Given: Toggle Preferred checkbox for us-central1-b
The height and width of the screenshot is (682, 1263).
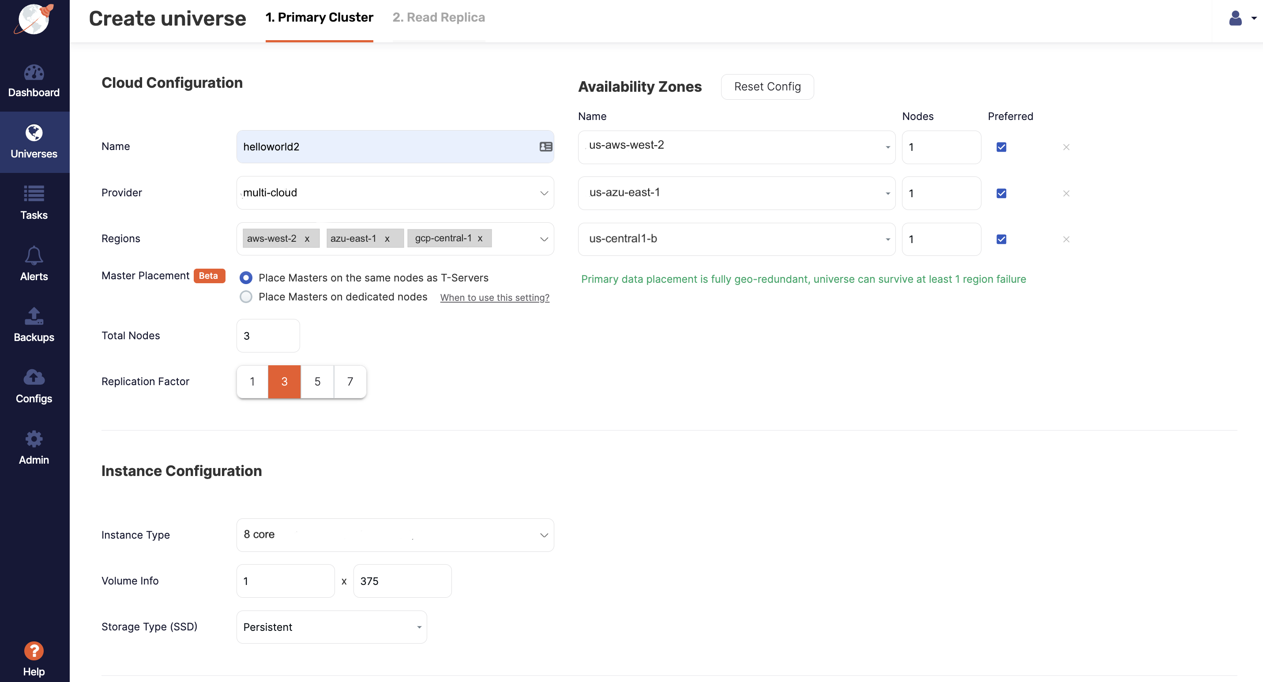Looking at the screenshot, I should tap(1001, 239).
